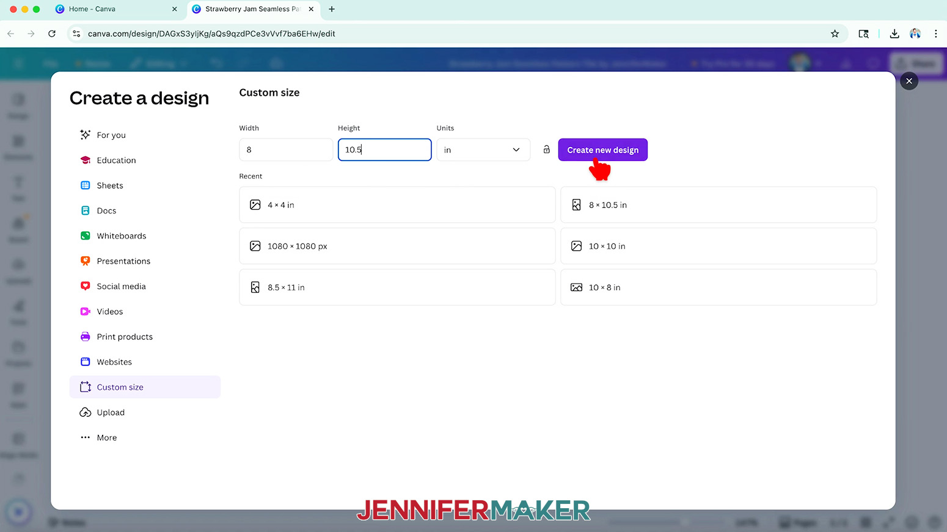Click the Custom size resize icon
This screenshot has width=947, height=532.
[86, 387]
